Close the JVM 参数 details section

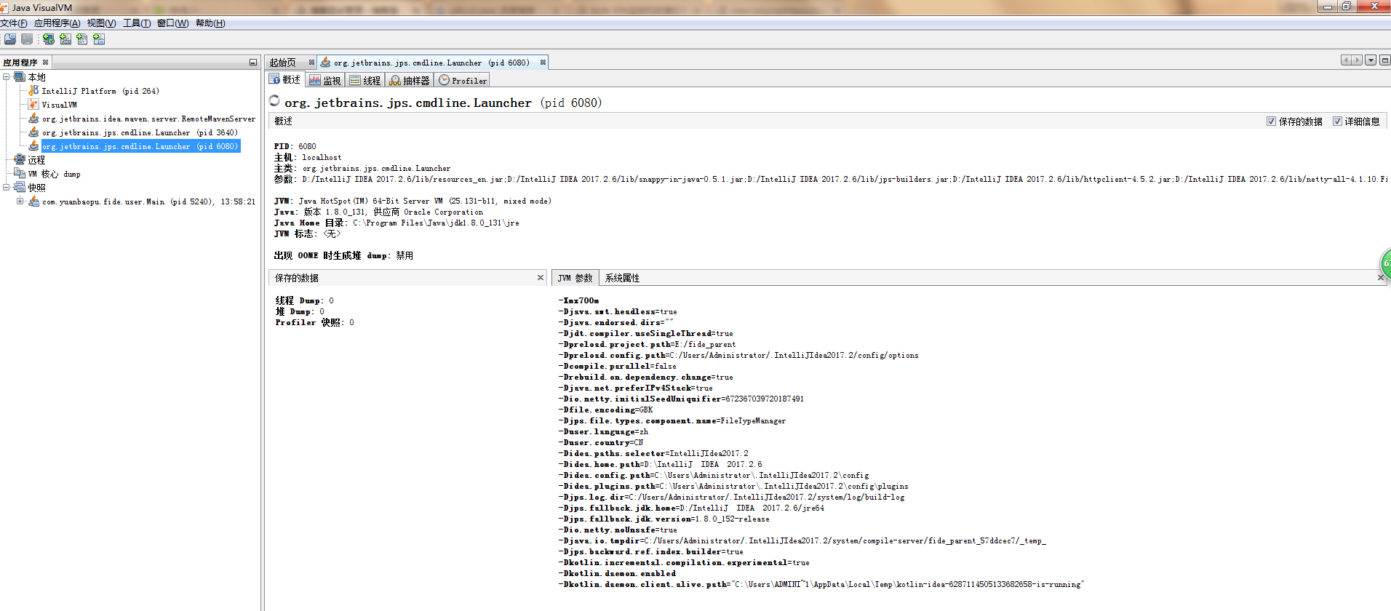point(1381,277)
